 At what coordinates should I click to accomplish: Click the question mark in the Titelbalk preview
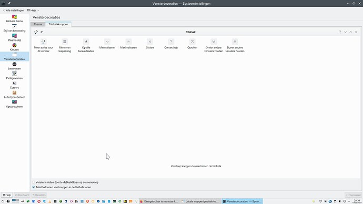tap(340, 32)
